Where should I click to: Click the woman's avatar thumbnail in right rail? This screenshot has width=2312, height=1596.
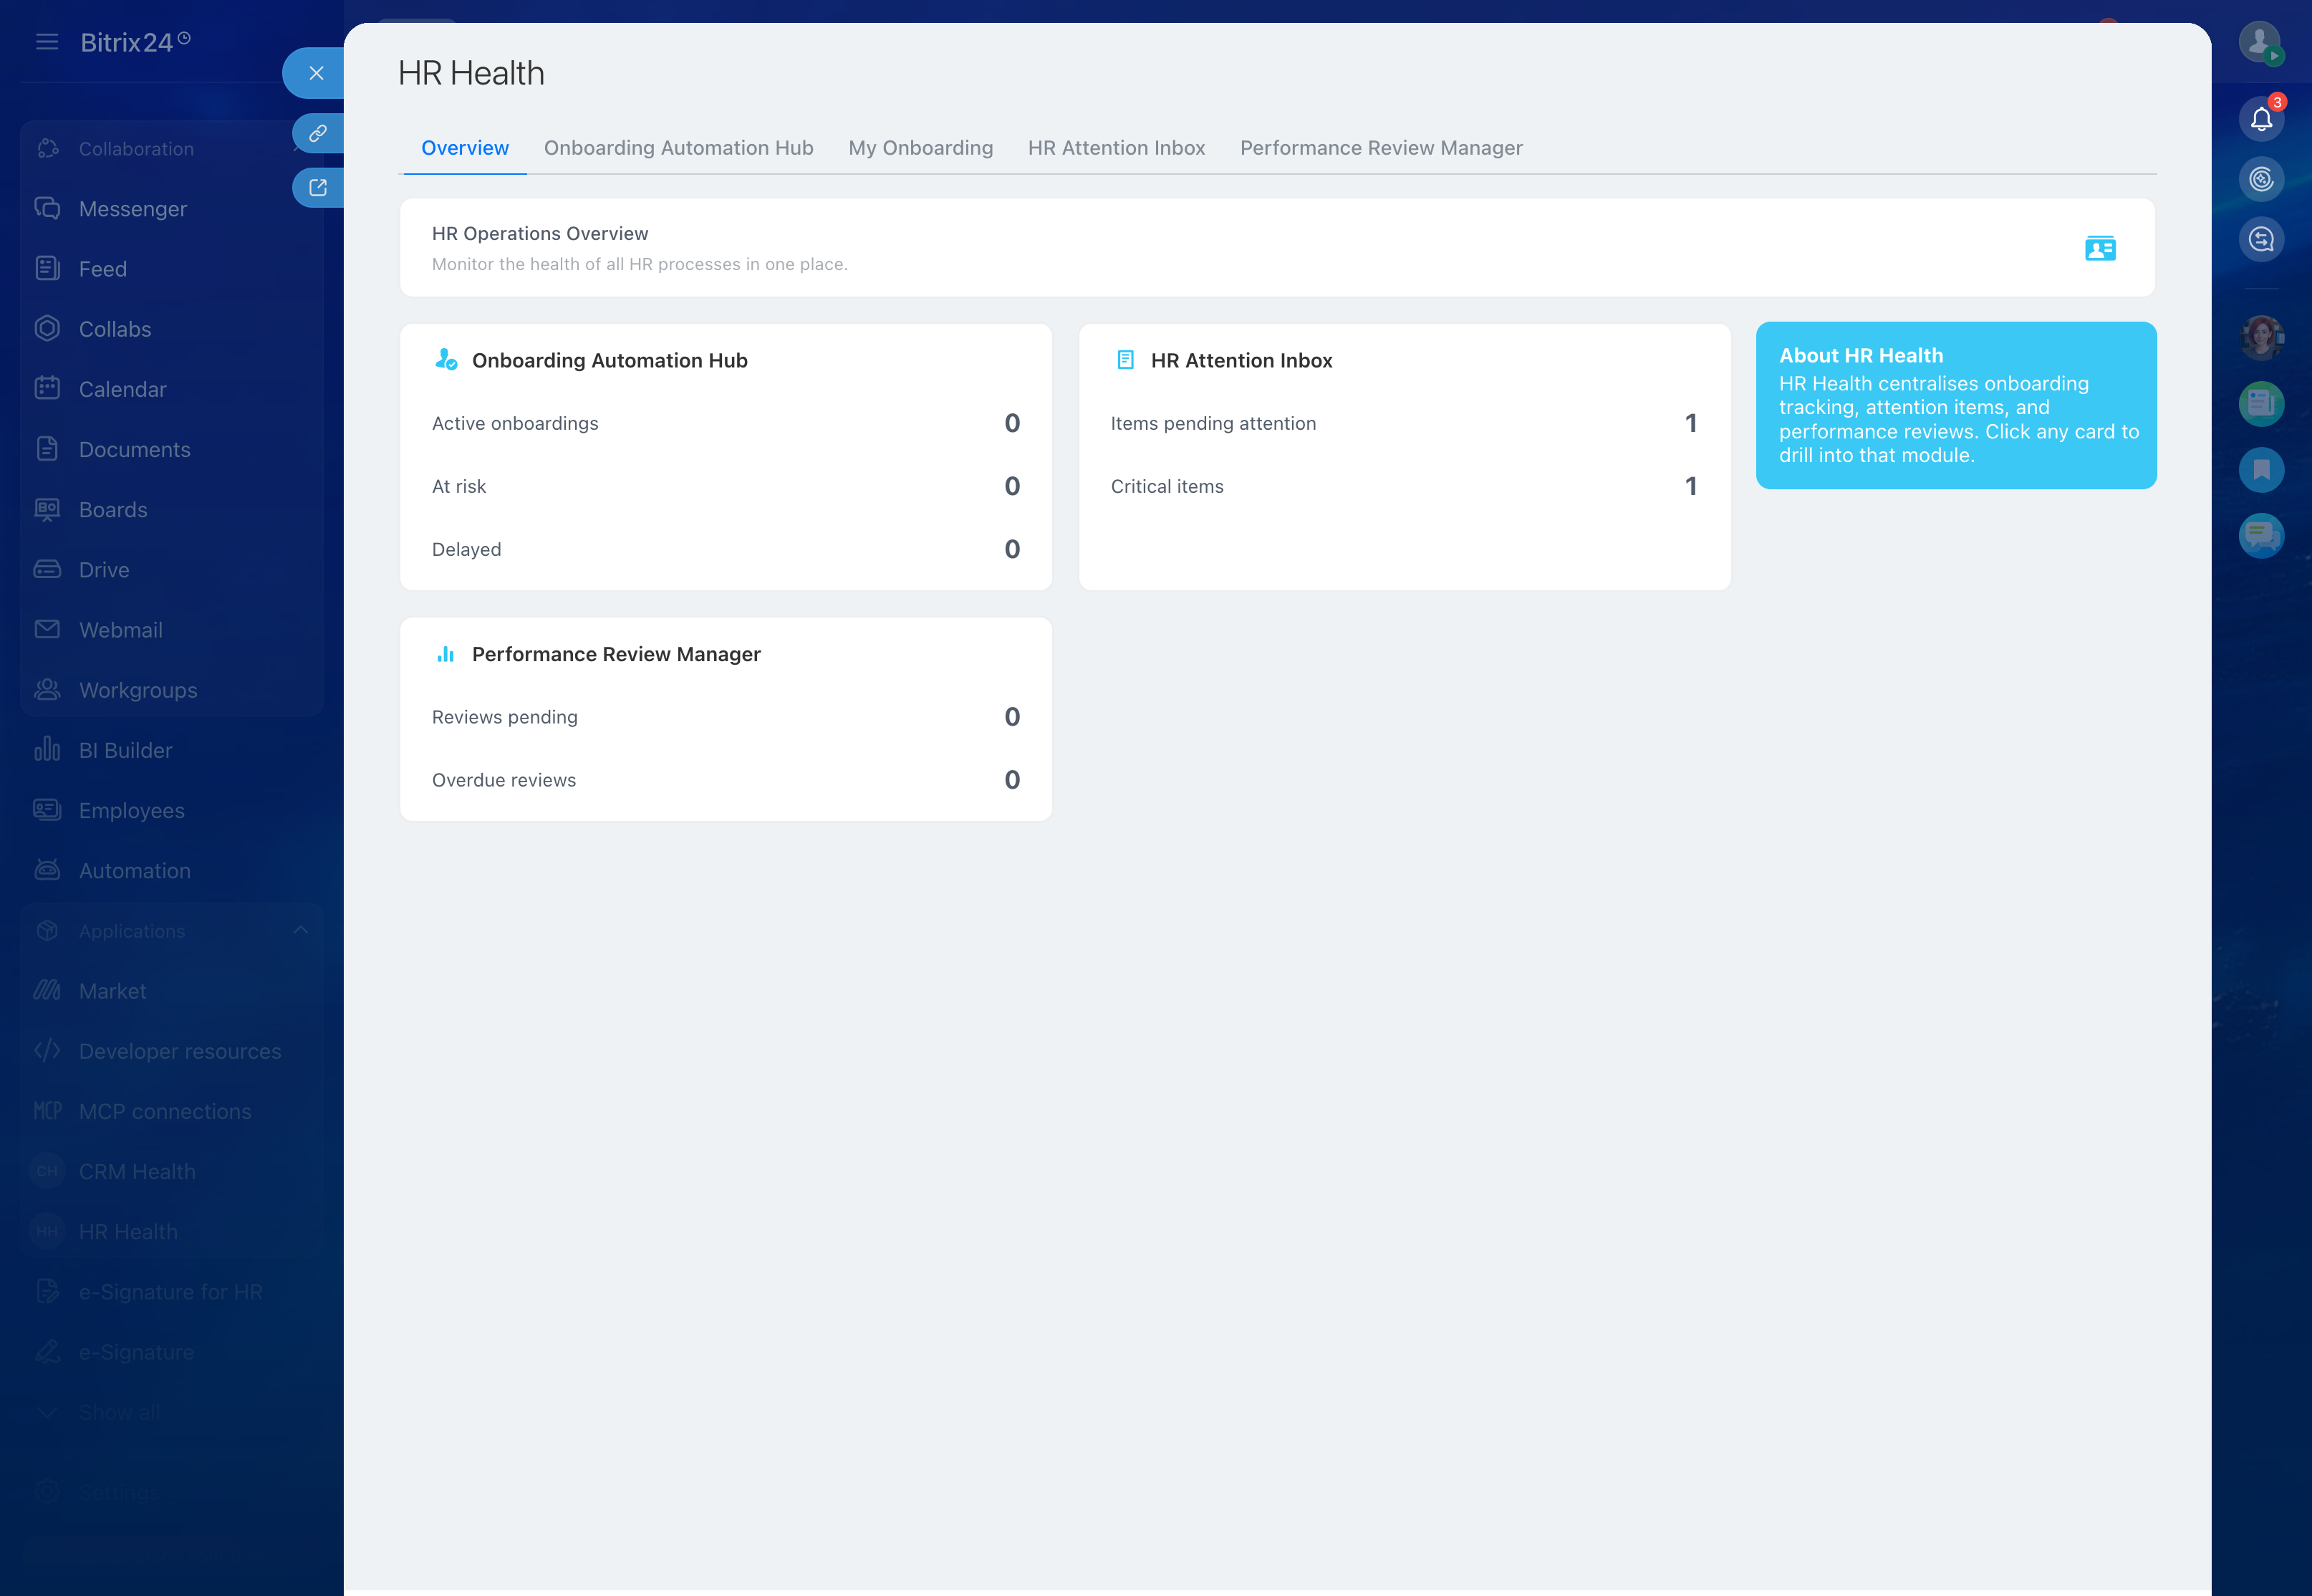point(2261,338)
